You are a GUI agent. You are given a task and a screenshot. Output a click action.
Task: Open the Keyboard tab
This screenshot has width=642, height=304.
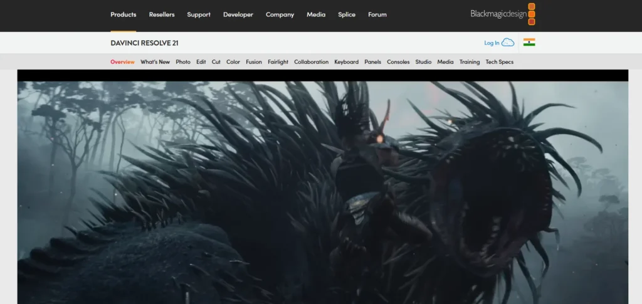click(346, 62)
